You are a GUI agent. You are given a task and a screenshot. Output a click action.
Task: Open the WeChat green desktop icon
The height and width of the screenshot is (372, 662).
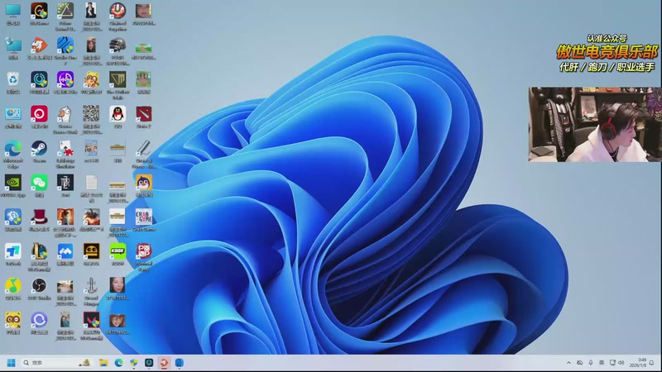pos(39,183)
